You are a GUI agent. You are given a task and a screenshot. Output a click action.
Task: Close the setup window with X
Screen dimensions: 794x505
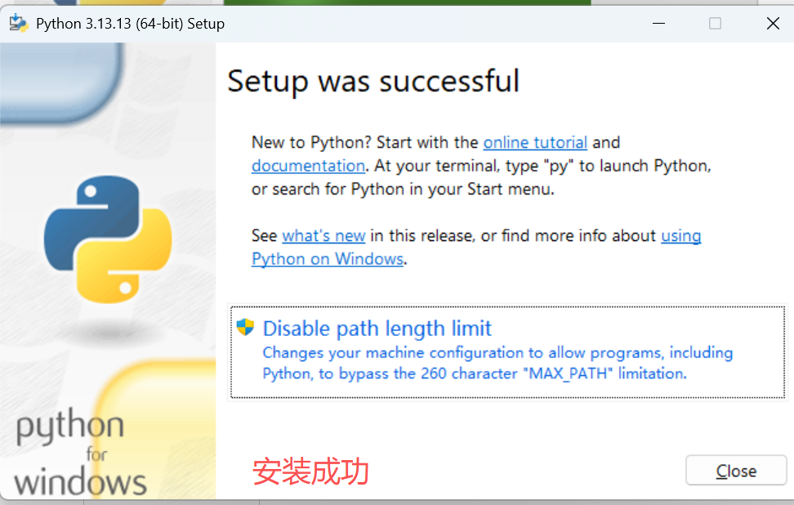click(x=773, y=24)
